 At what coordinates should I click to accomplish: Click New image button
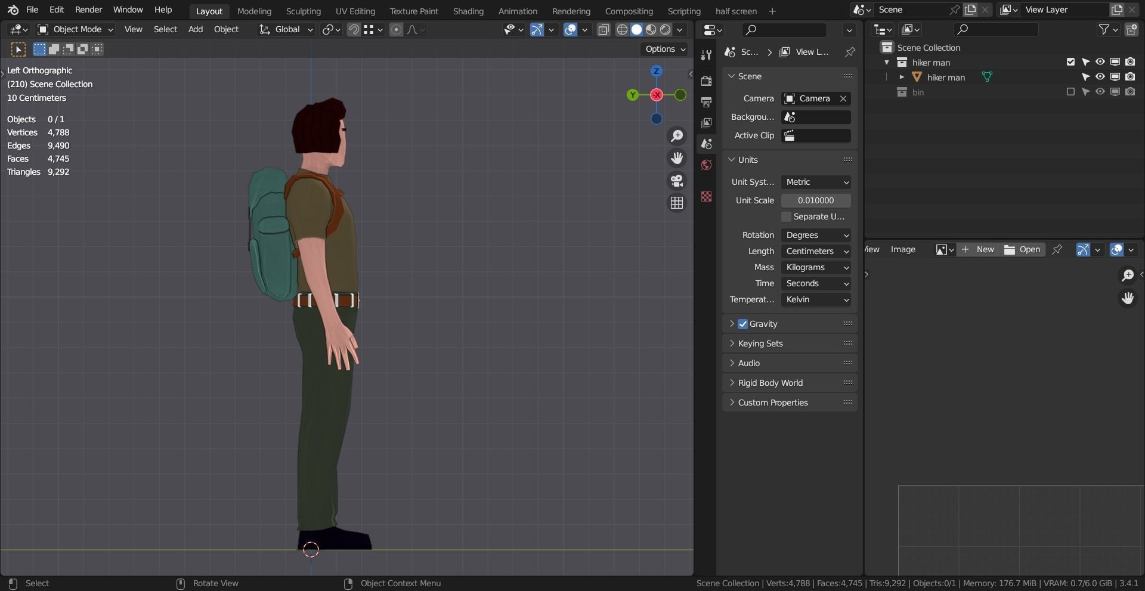coord(978,250)
